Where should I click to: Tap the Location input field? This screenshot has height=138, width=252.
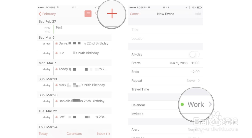coord(166,38)
